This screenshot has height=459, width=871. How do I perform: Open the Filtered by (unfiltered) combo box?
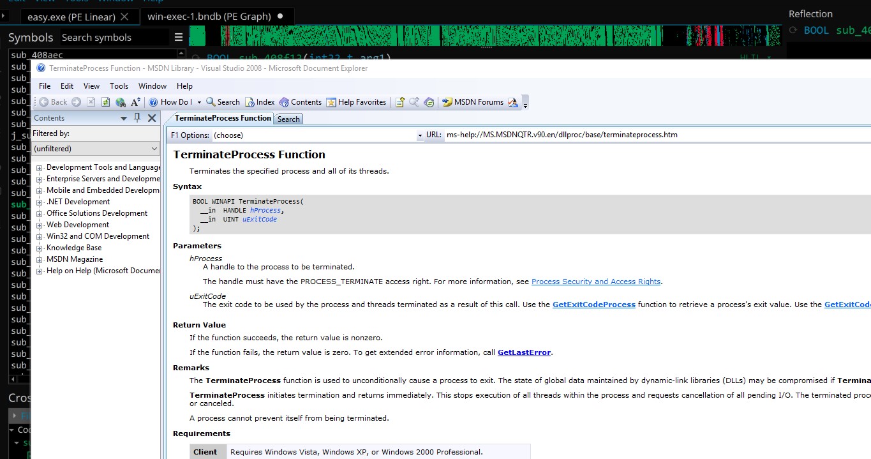pyautogui.click(x=96, y=149)
